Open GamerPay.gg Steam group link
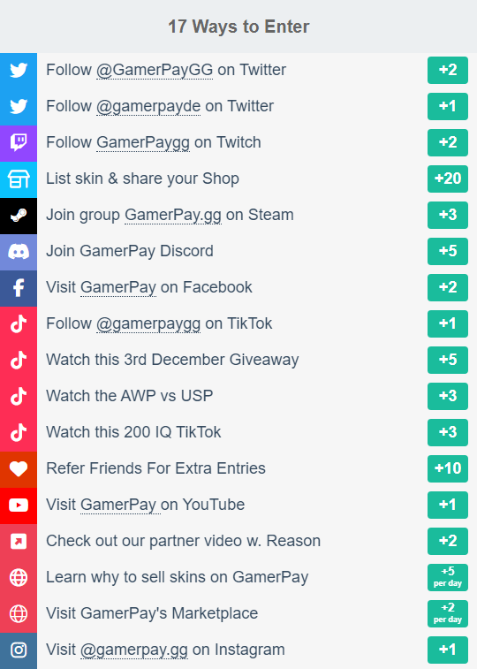This screenshot has width=477, height=669. [173, 215]
